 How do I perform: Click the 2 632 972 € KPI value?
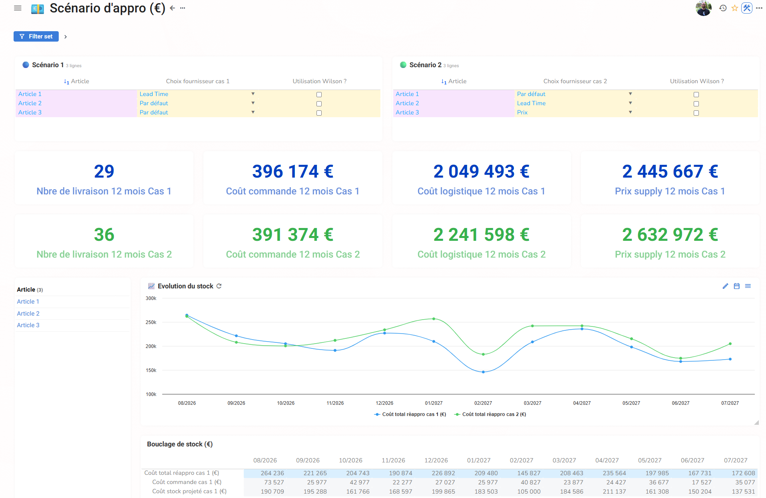tap(670, 234)
